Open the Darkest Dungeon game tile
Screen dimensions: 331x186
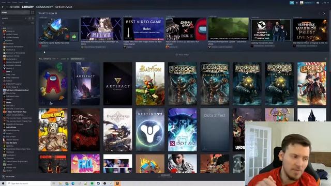[85, 130]
